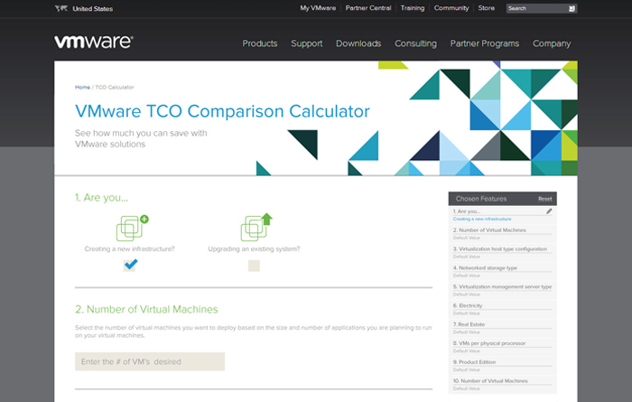Check the Upgrading an existing system checkbox
This screenshot has height=402, width=632.
pos(254,266)
